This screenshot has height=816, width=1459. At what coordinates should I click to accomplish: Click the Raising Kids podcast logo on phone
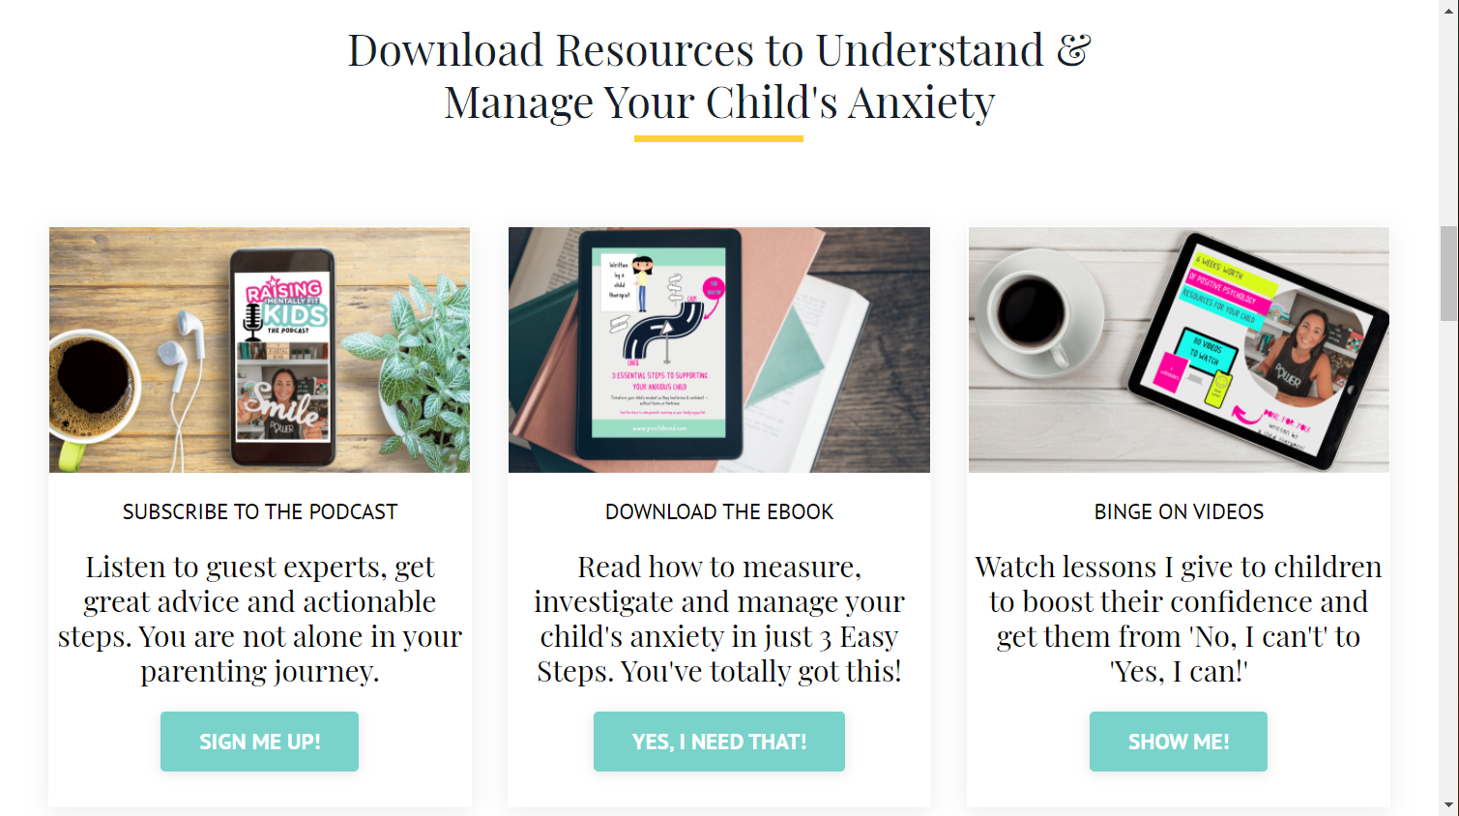click(286, 306)
